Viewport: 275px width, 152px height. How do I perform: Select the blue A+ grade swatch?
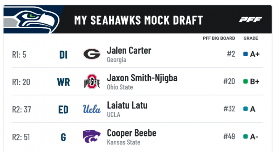pyautogui.click(x=246, y=54)
